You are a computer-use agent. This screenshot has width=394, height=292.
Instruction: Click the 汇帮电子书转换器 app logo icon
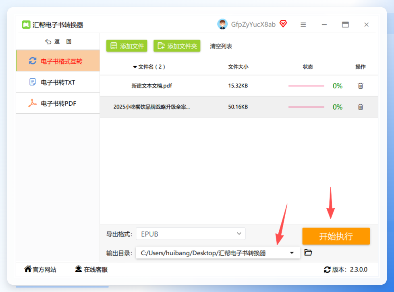click(x=26, y=25)
